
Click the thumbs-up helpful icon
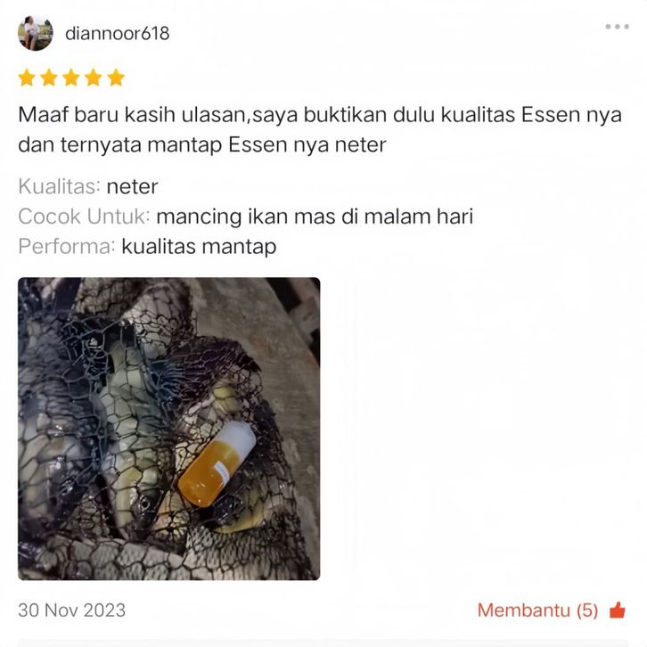pyautogui.click(x=618, y=610)
